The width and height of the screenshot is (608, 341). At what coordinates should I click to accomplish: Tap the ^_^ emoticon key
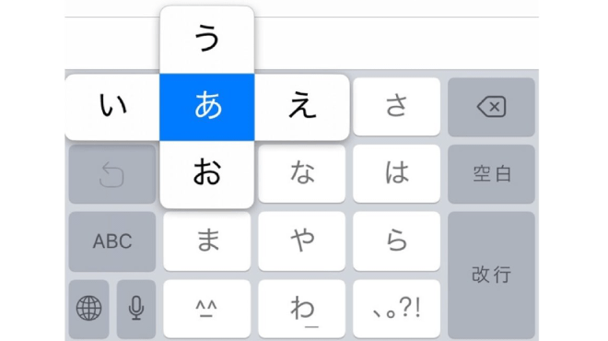click(x=206, y=309)
